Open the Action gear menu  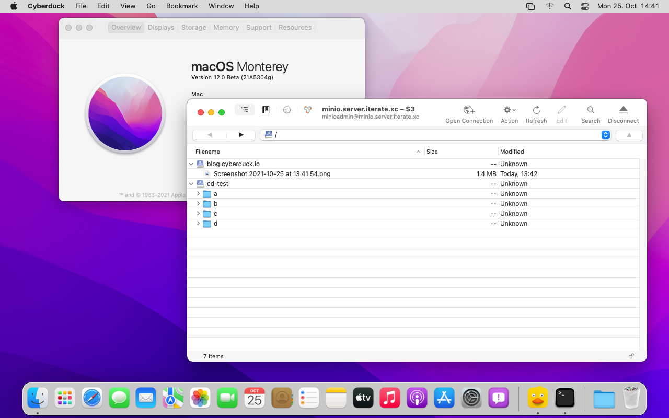pyautogui.click(x=509, y=114)
